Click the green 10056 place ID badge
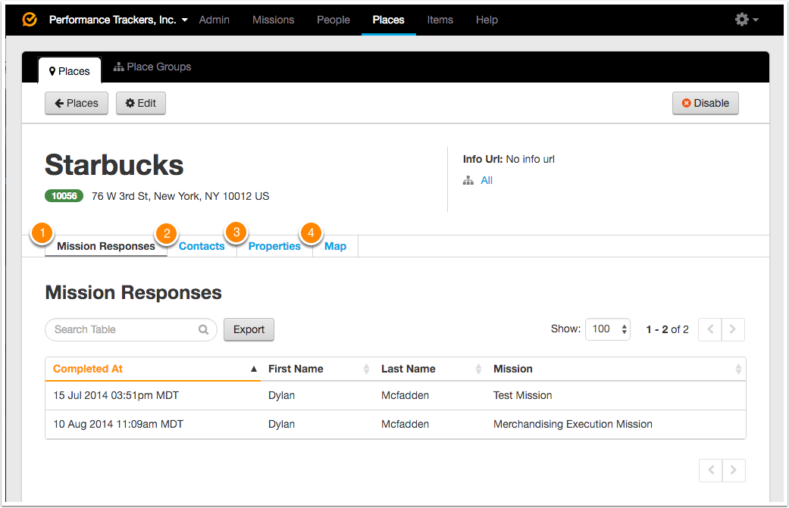This screenshot has height=508, width=789. [64, 196]
